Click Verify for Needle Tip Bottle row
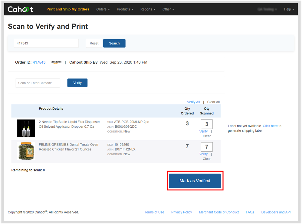Image resolution: width=302 pixels, height=224 pixels. pos(203,131)
